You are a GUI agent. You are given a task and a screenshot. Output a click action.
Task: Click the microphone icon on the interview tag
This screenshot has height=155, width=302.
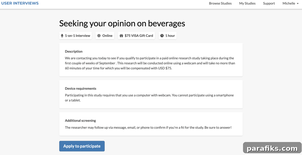(62, 36)
